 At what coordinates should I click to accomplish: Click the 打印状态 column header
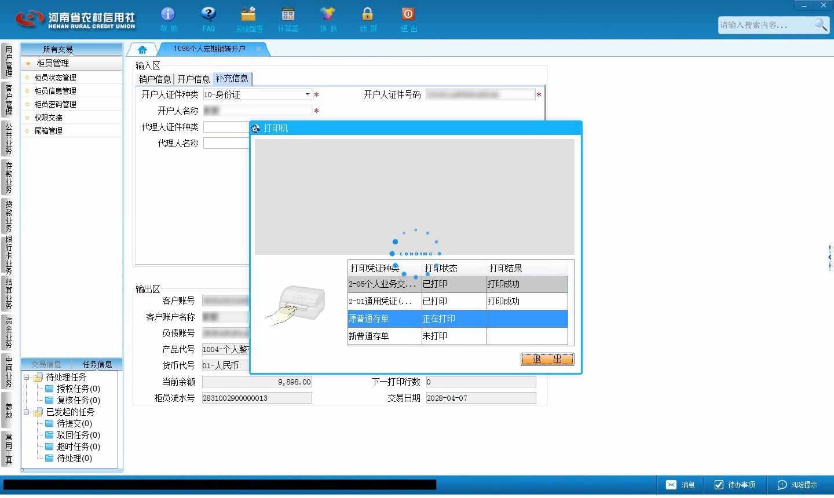click(x=454, y=268)
